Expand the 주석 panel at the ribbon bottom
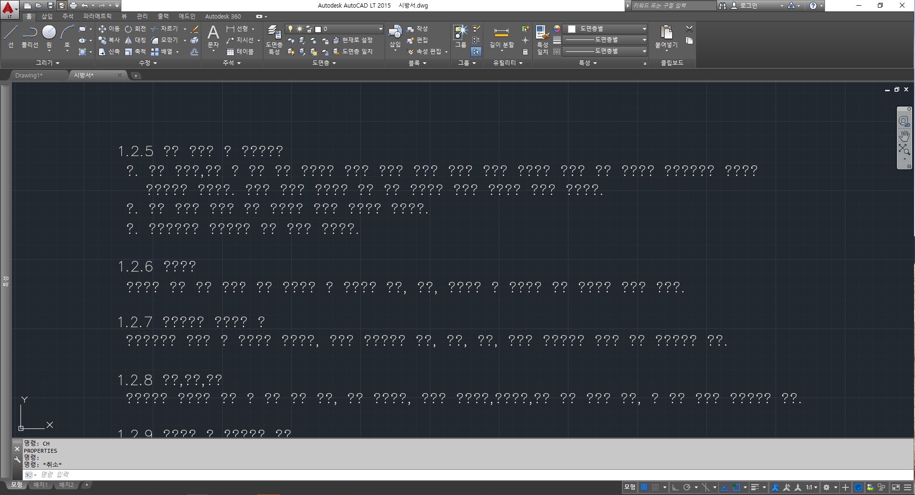This screenshot has width=915, height=495. 232,63
